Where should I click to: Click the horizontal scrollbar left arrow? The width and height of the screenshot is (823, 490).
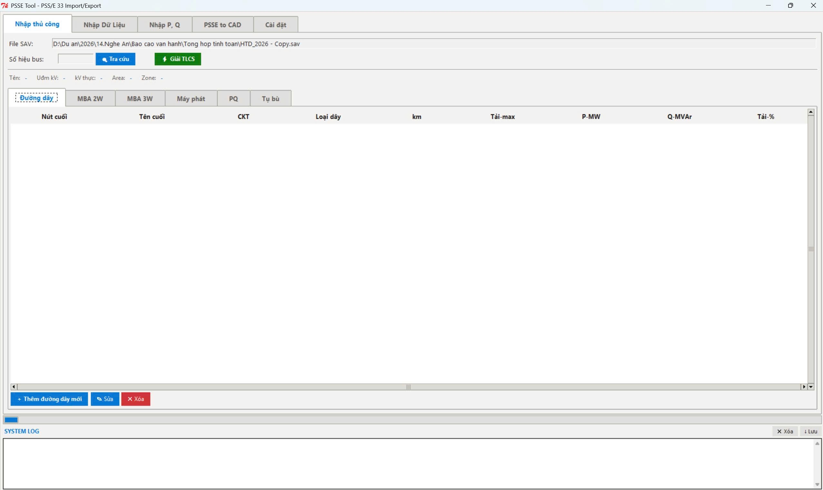click(14, 387)
